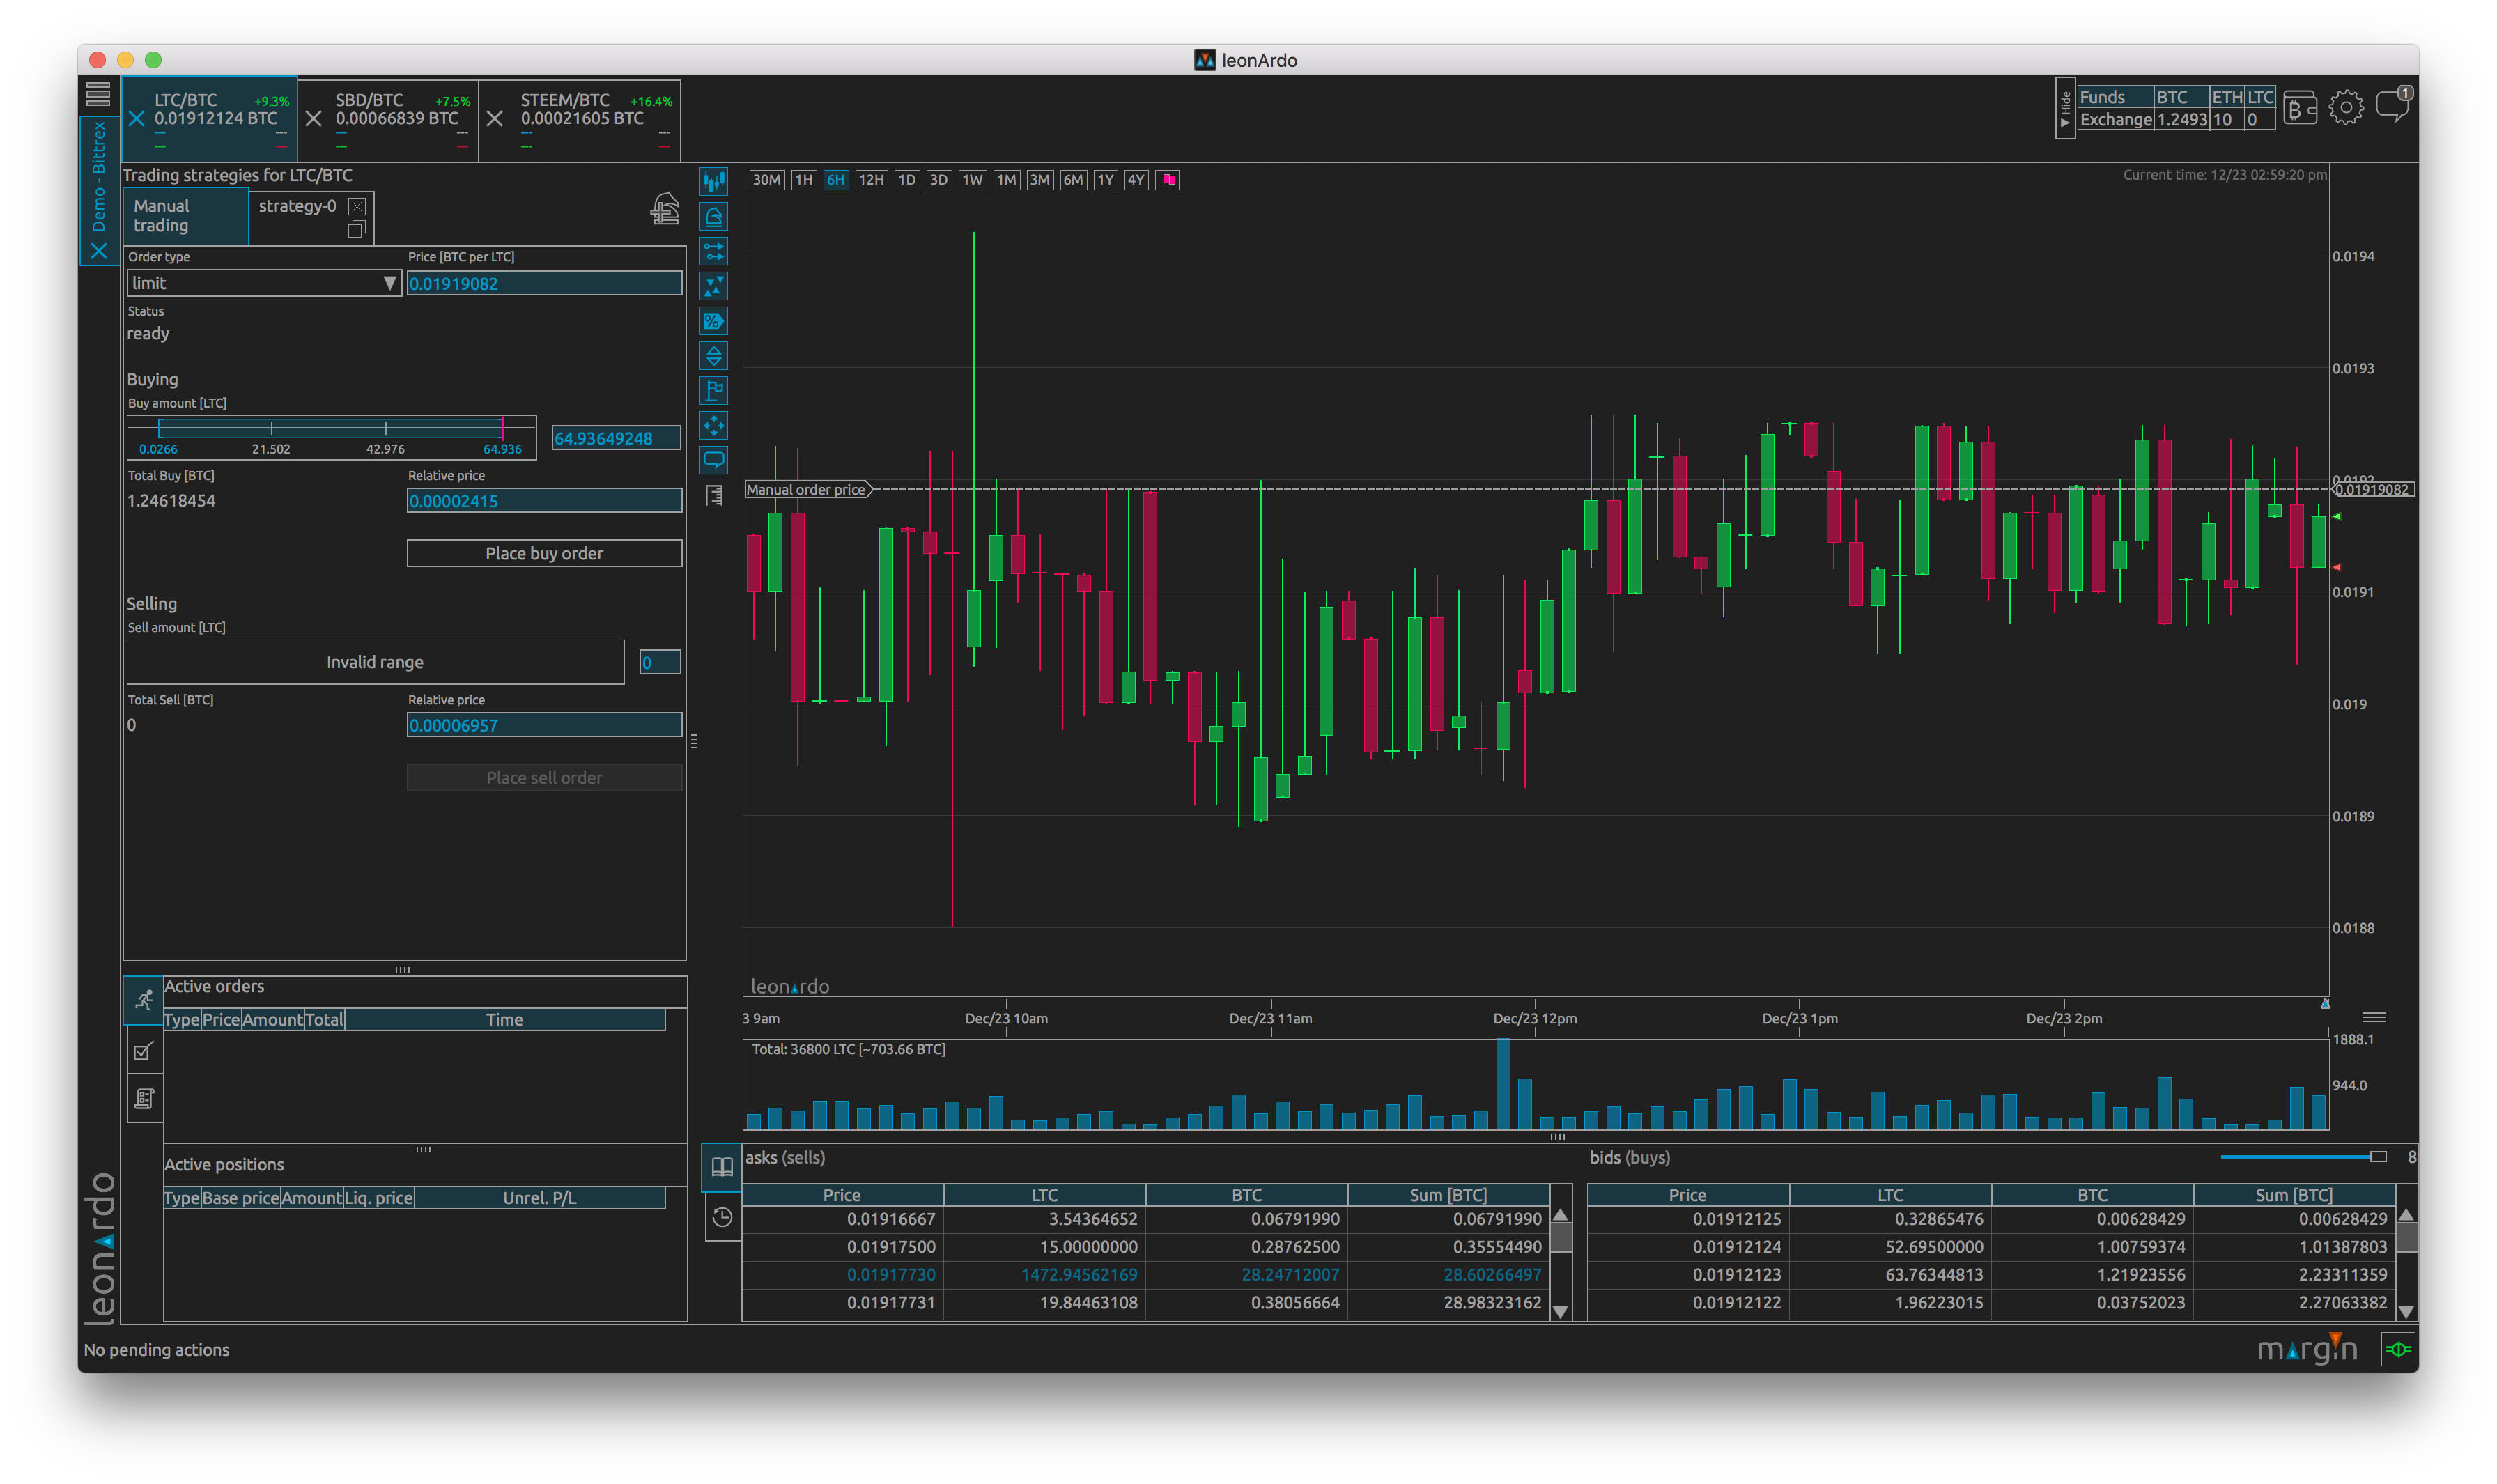Toggle the speech bubble chart annotations icon
The image size is (2497, 1484).
714,460
